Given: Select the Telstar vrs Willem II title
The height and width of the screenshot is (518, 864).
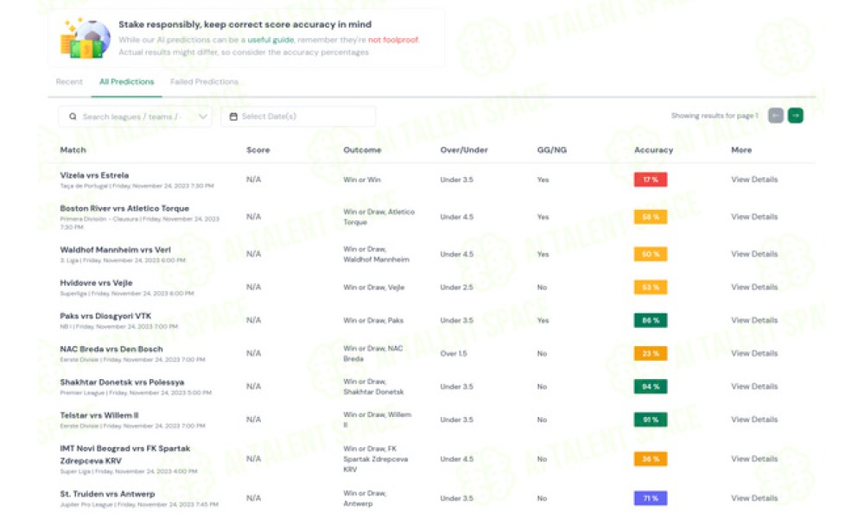Looking at the screenshot, I should pyautogui.click(x=99, y=415).
